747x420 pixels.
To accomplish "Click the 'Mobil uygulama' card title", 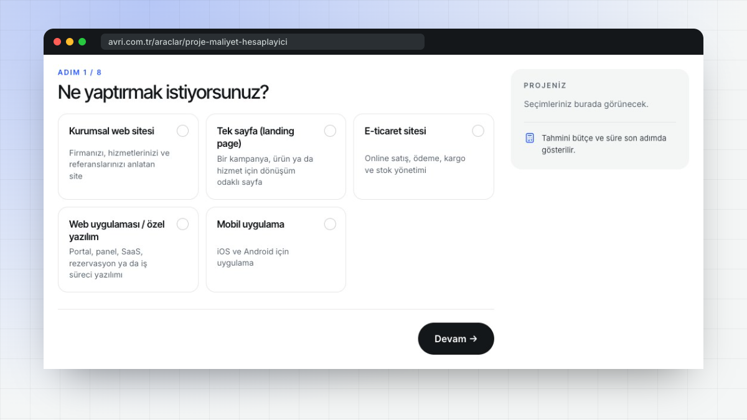I will [x=250, y=225].
